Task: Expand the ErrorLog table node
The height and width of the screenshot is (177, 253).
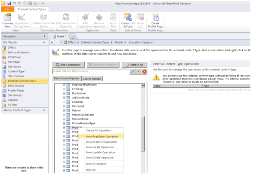Action: pyautogui.click(x=64, y=89)
